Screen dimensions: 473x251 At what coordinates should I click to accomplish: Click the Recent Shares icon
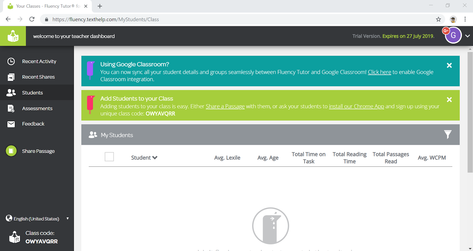11,77
